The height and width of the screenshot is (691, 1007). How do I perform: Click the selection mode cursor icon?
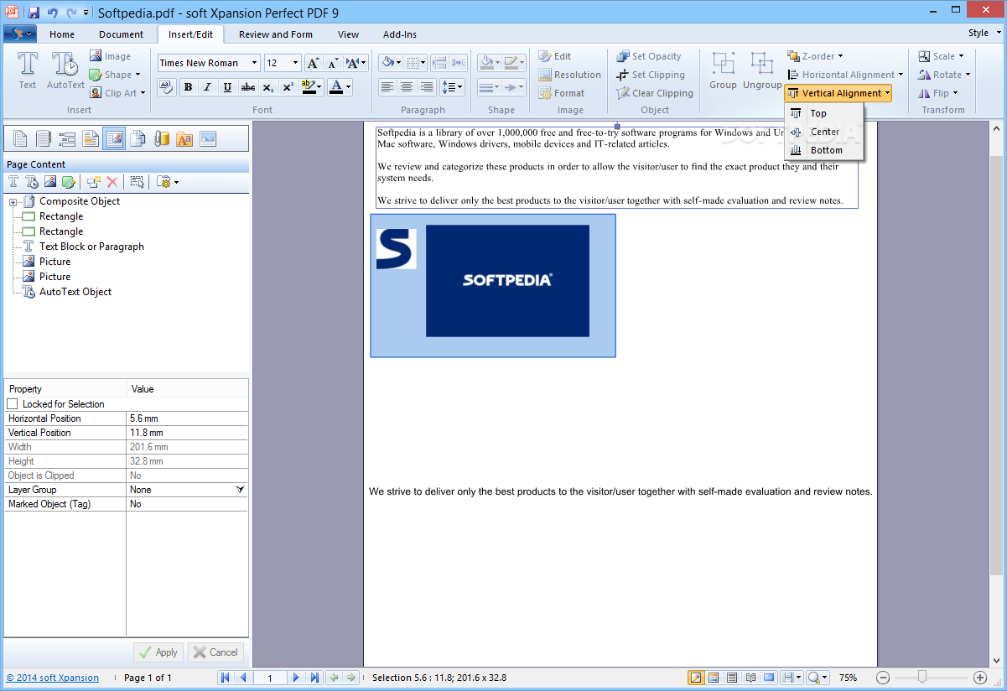pyautogui.click(x=138, y=182)
